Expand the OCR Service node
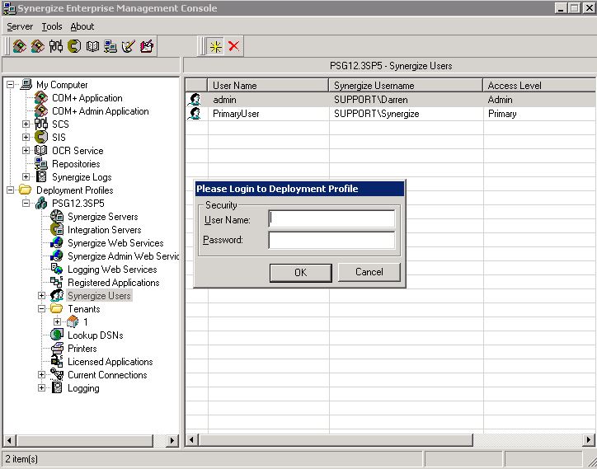 pos(26,150)
